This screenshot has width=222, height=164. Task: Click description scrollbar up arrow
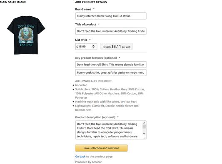(144, 123)
